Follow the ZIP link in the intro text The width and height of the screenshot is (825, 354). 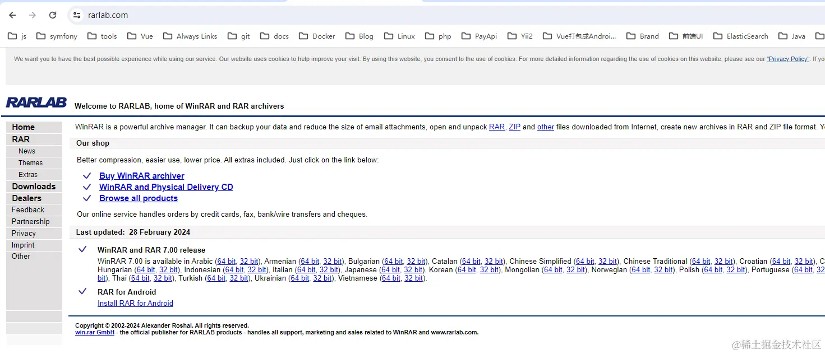(514, 127)
